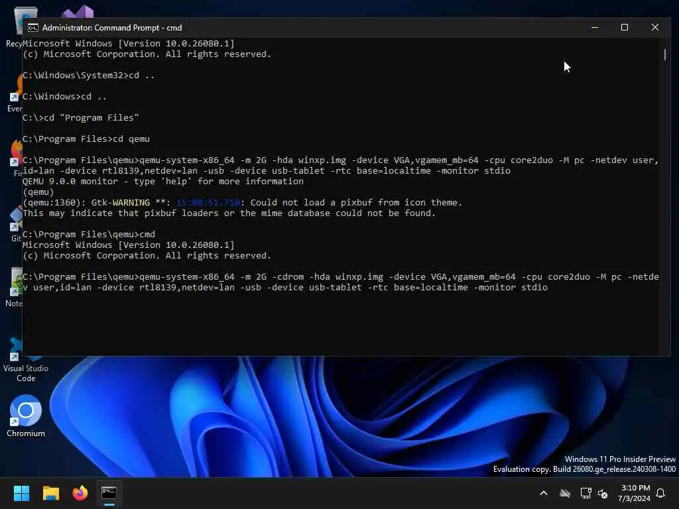Minimize the Command Prompt window
Viewport: 679px width, 509px height.
coord(595,27)
